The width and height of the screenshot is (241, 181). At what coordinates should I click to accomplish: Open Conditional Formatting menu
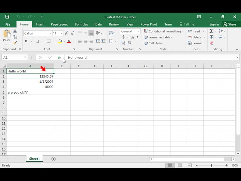[163, 31]
